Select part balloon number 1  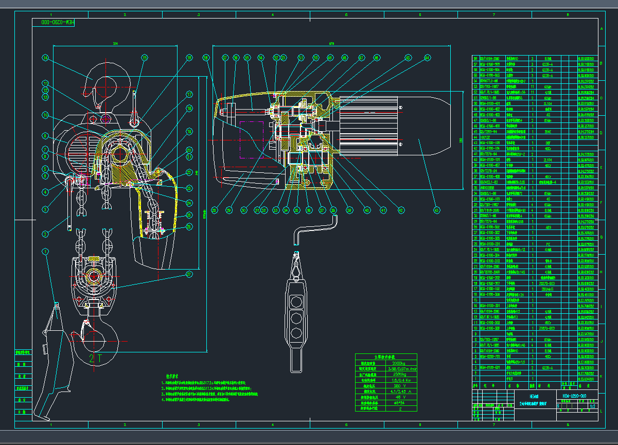[45, 252]
